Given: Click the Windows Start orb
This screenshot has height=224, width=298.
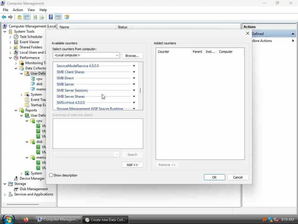Looking at the screenshot, I should click(x=8, y=219).
